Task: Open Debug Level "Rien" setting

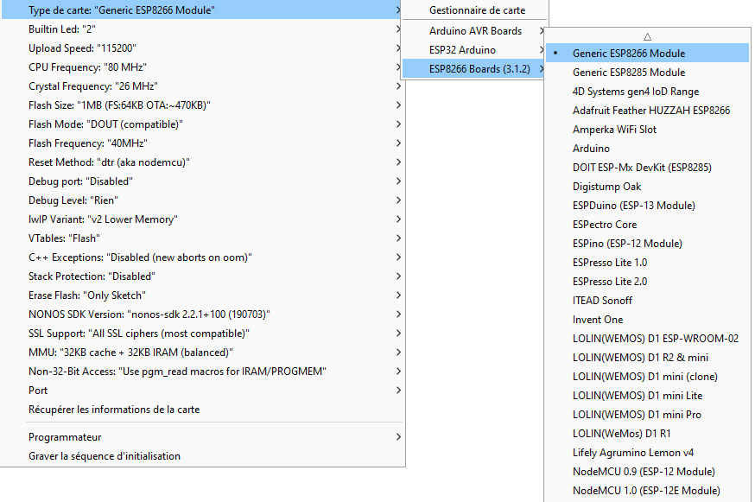Action: pyautogui.click(x=202, y=200)
